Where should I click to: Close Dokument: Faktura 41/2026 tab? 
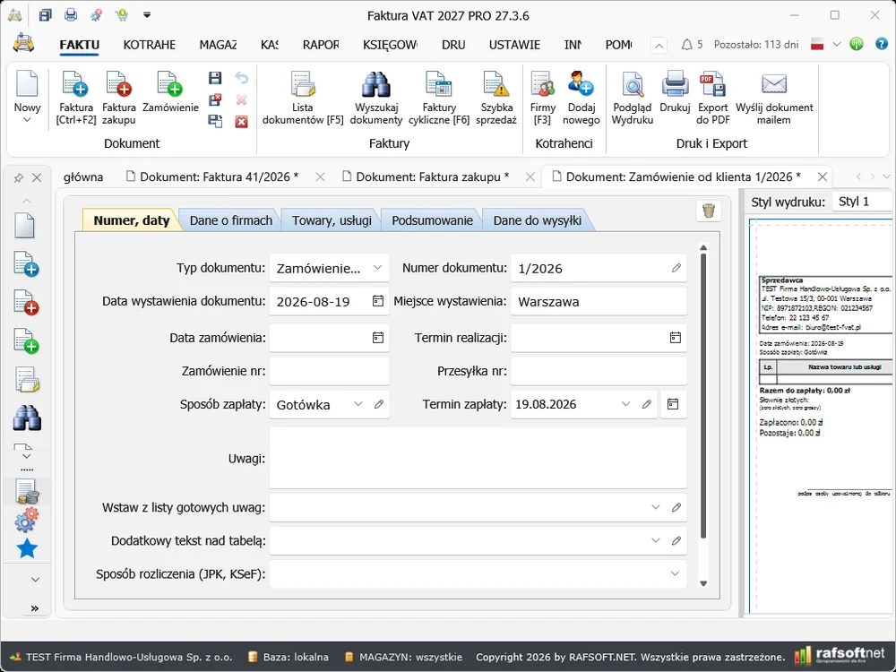pos(320,177)
